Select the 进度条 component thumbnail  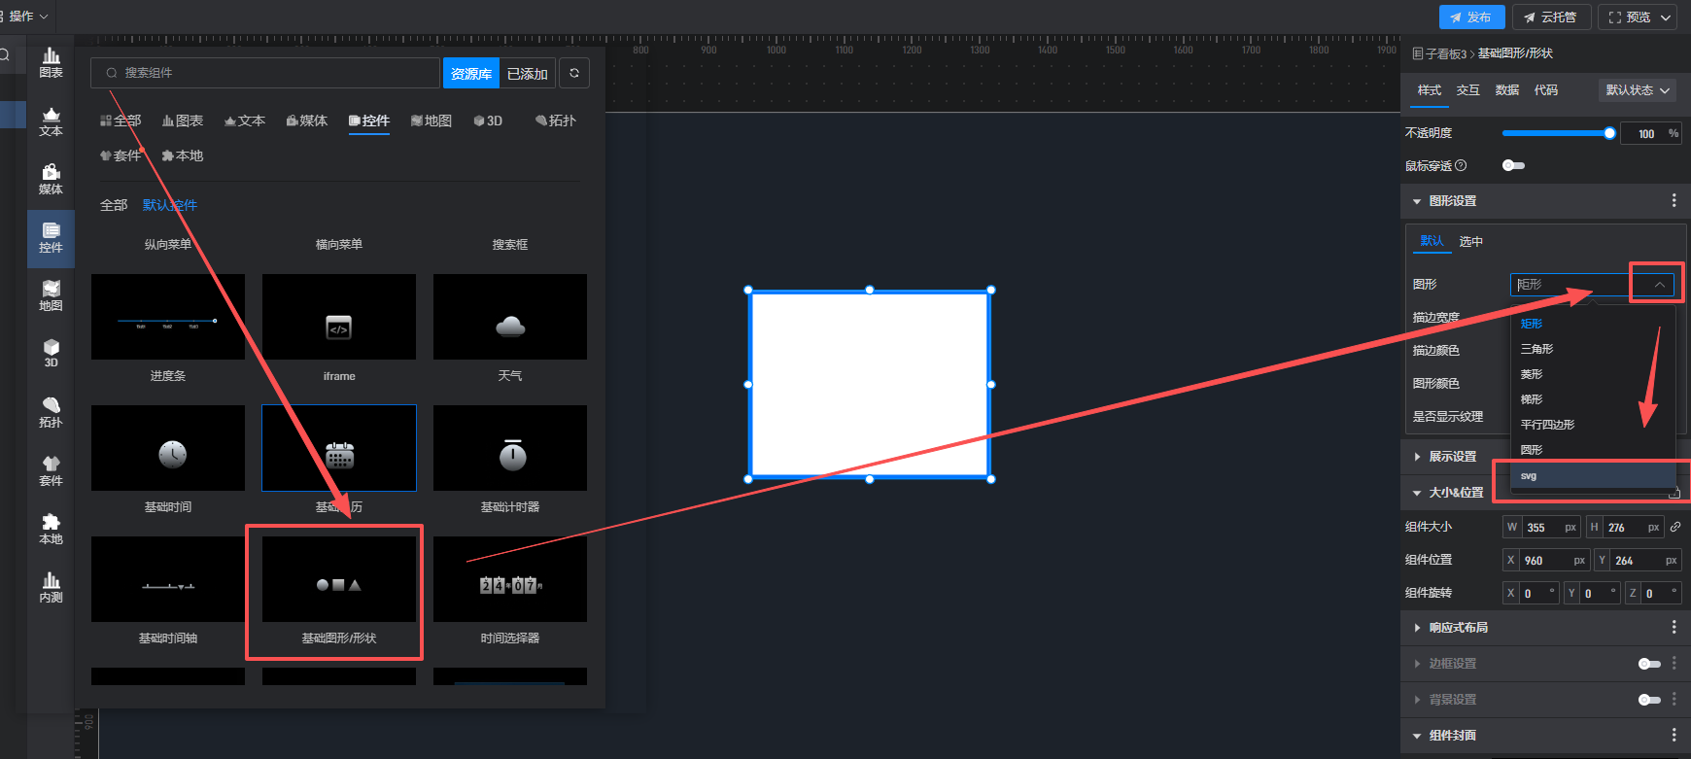pyautogui.click(x=168, y=317)
